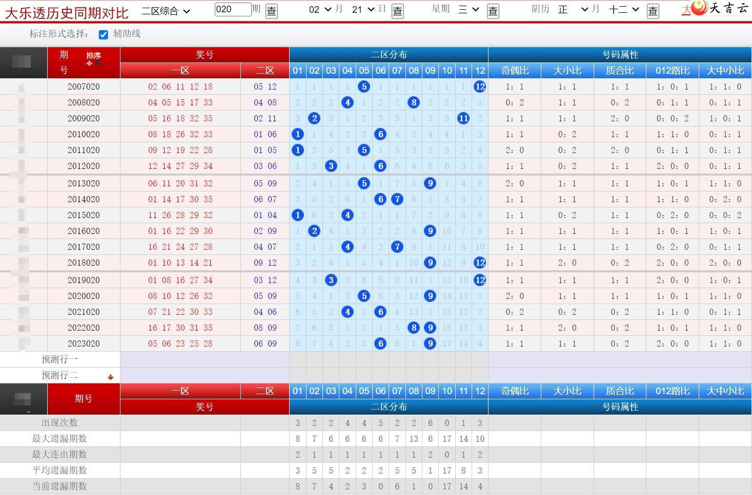Image resolution: width=752 pixels, height=495 pixels.
Task: Click blue ball 3 in row 2012020
Action: pyautogui.click(x=331, y=166)
